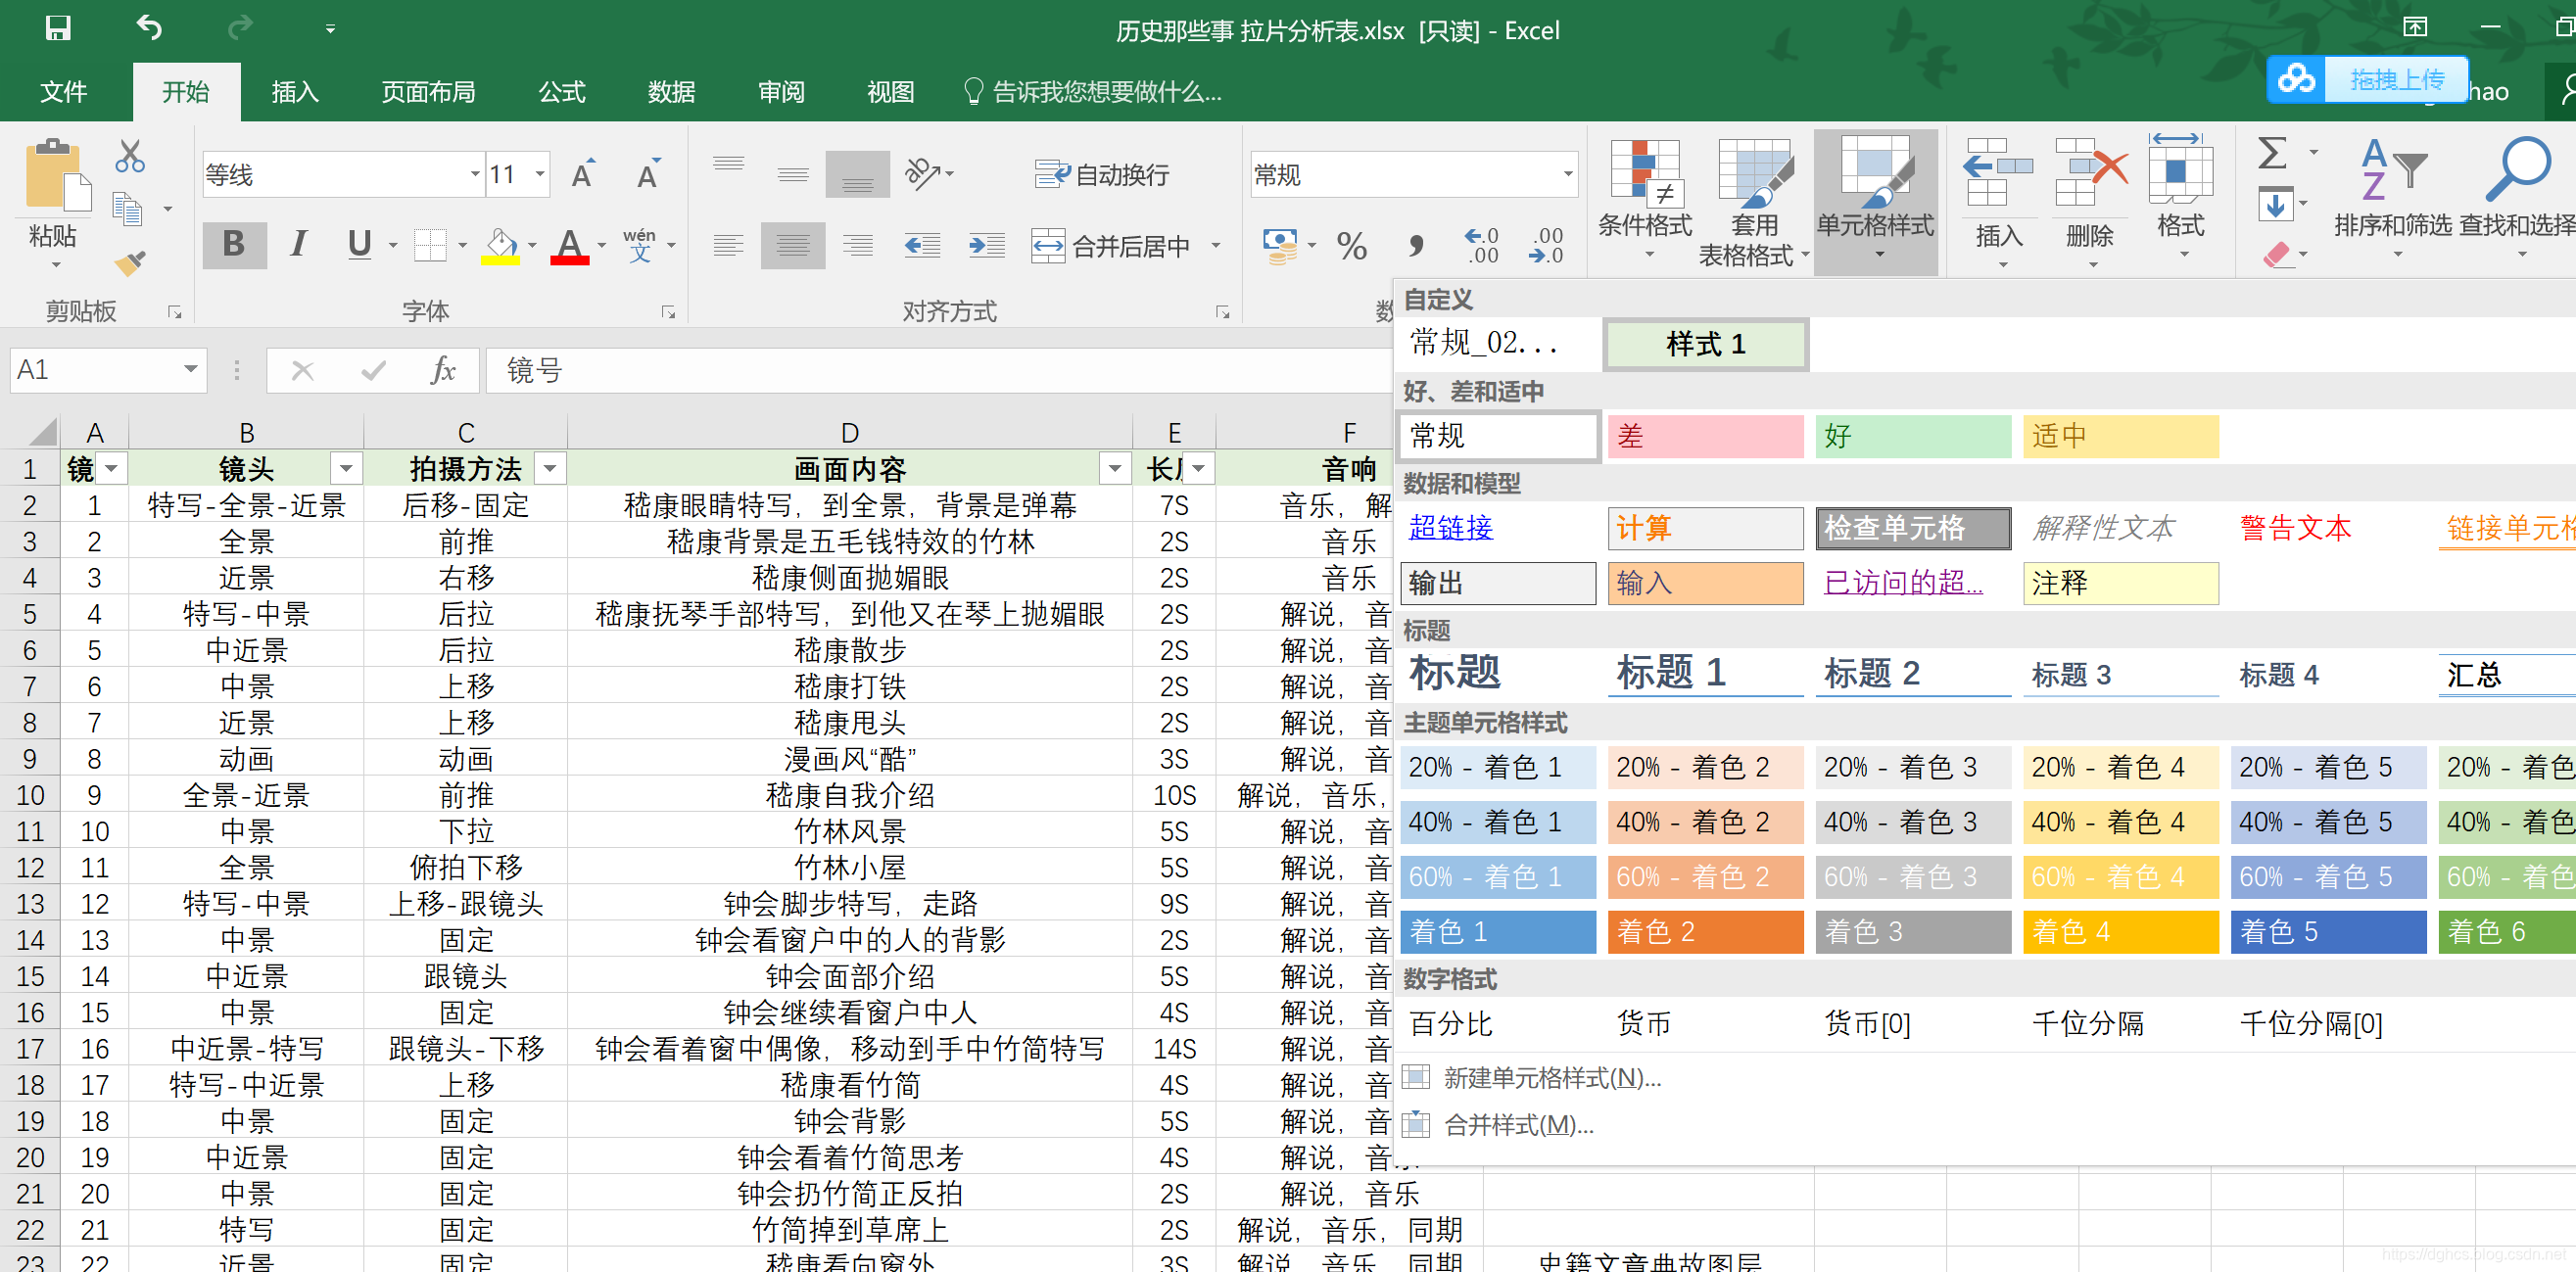Open filter dropdown for 画面内容 column
The image size is (2576, 1272).
click(x=1115, y=469)
